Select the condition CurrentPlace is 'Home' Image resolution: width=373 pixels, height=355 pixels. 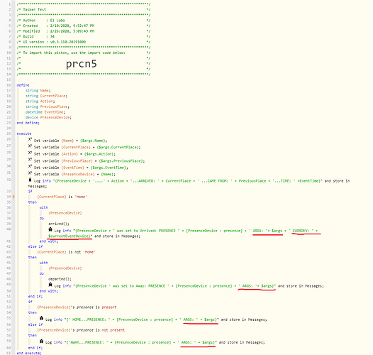tap(62, 197)
